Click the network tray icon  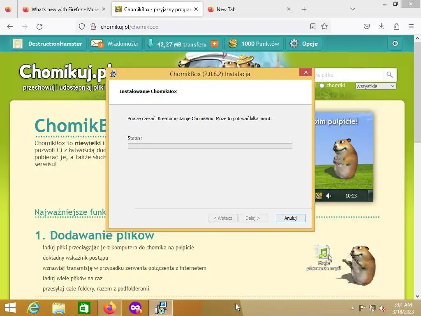(x=372, y=308)
